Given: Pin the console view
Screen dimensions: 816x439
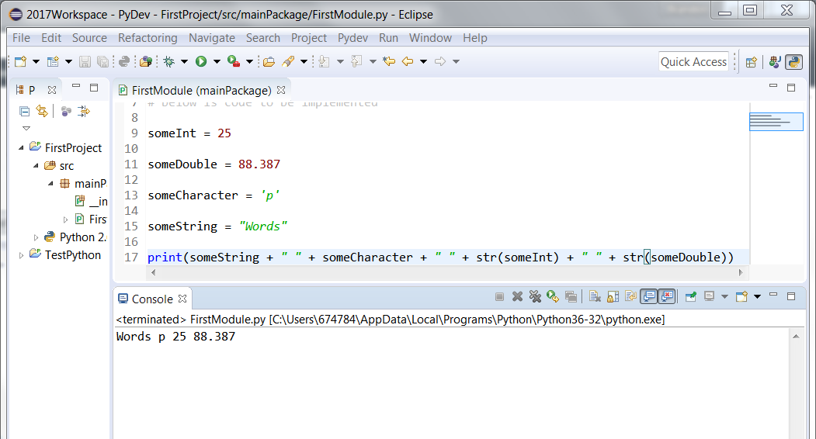Looking at the screenshot, I should [x=690, y=296].
